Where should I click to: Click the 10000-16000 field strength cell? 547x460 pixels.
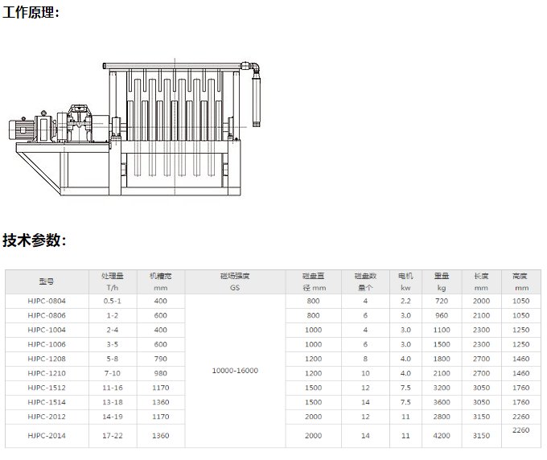click(x=235, y=371)
